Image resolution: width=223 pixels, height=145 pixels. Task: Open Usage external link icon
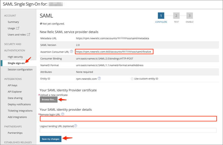coord(18,28)
